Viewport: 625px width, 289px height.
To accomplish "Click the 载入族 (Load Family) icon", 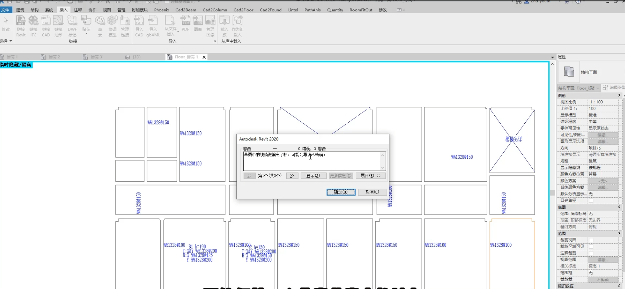I will click(224, 26).
